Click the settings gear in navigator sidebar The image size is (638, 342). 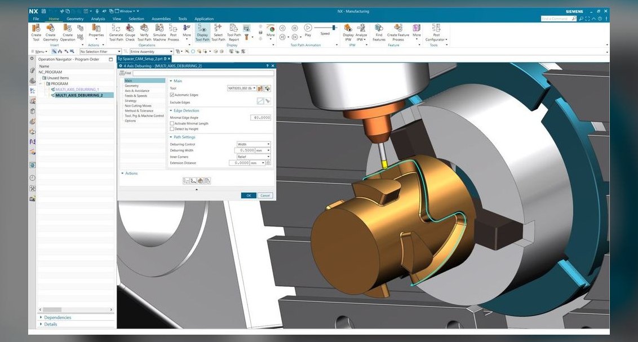point(32,59)
